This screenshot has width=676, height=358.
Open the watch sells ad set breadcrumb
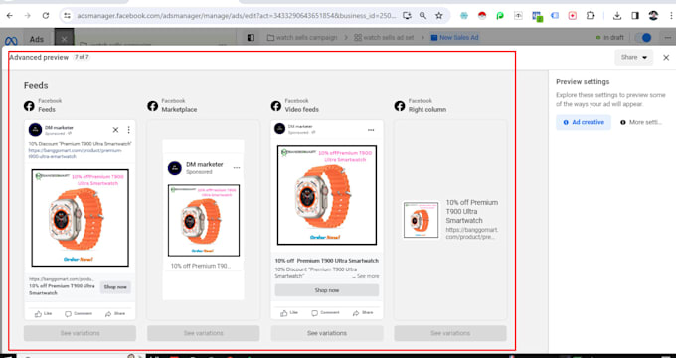tap(384, 38)
